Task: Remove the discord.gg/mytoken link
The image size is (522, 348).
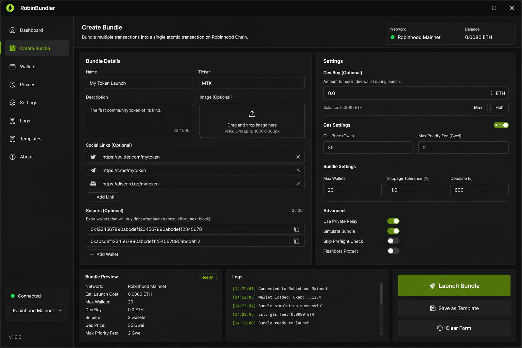Action: (298, 184)
